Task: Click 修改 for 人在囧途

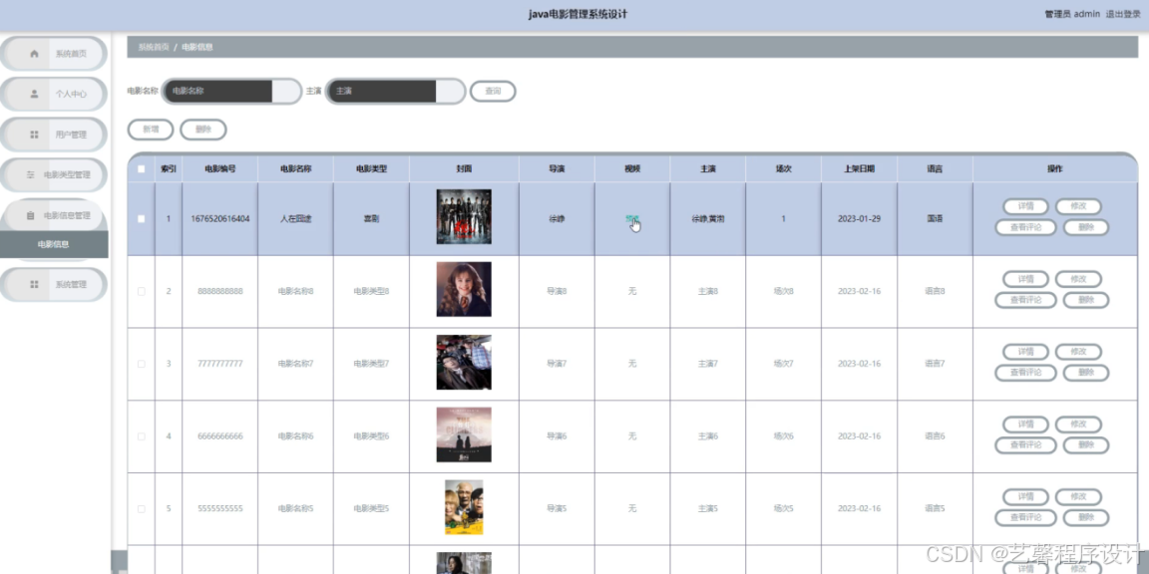Action: [x=1078, y=206]
